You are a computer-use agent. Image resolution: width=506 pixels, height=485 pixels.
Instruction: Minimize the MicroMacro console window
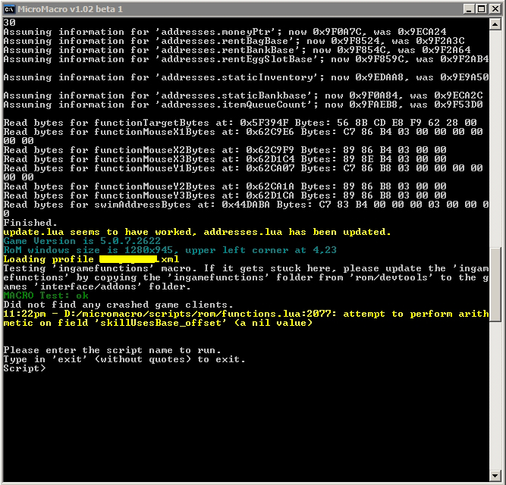pos(470,8)
